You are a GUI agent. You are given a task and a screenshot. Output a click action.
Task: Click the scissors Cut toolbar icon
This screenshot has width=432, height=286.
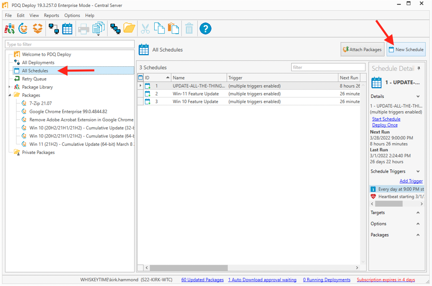click(x=145, y=29)
